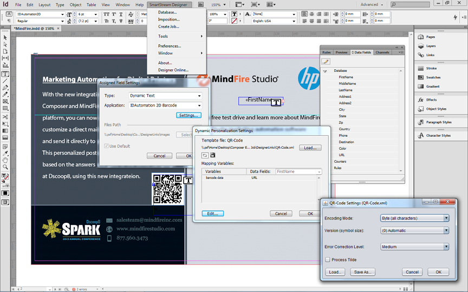Click the search field in application bar
468x292 pixels.
pyautogui.click(x=411, y=4)
